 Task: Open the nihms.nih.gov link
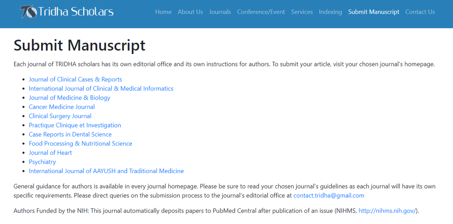387,211
